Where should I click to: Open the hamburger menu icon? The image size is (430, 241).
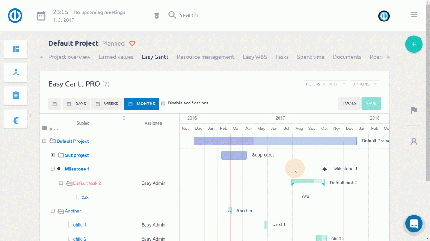(414, 15)
